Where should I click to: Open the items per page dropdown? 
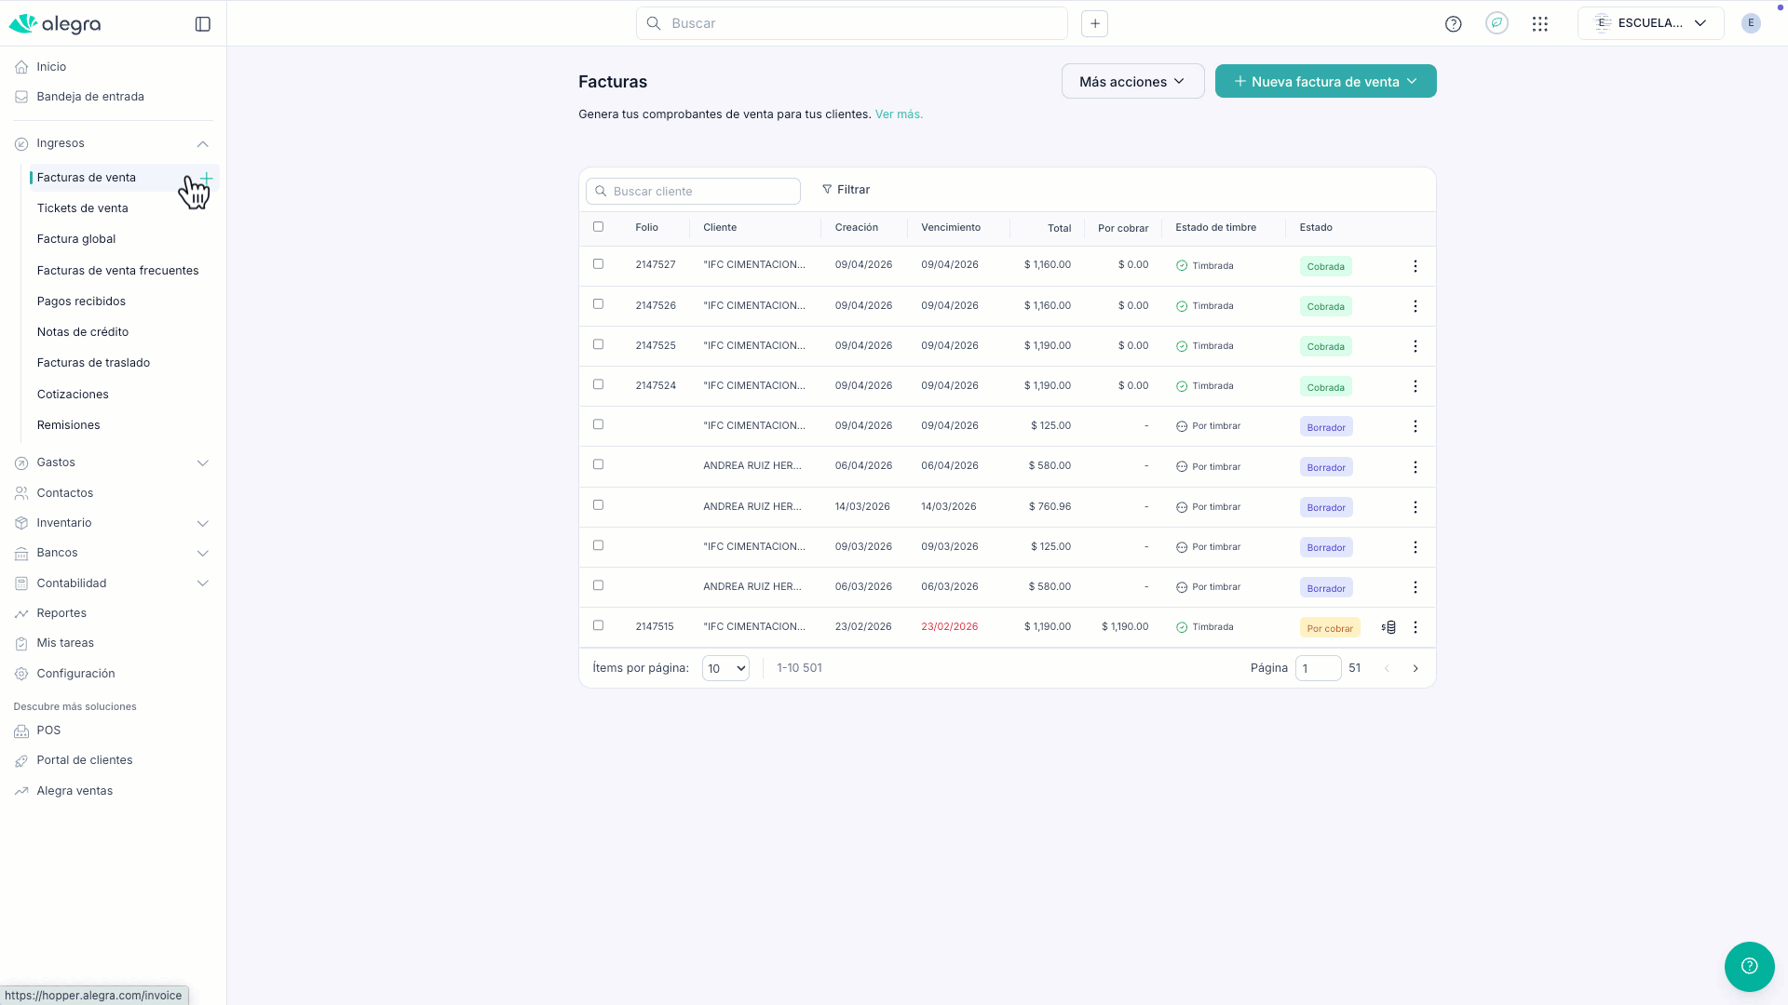click(725, 668)
